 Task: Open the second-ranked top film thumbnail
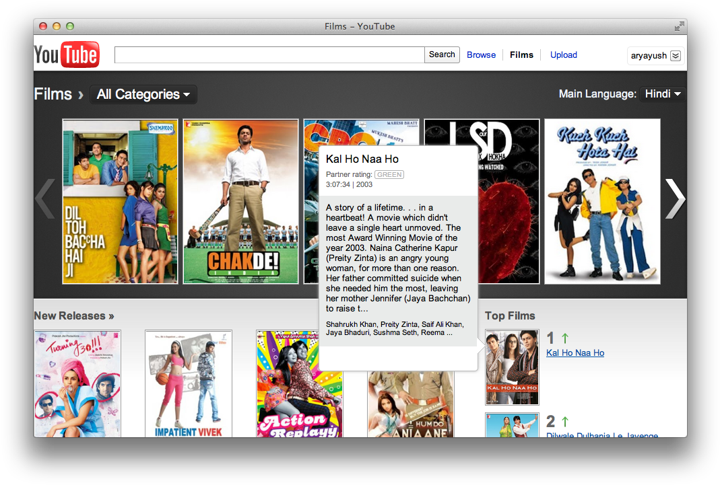(512, 425)
